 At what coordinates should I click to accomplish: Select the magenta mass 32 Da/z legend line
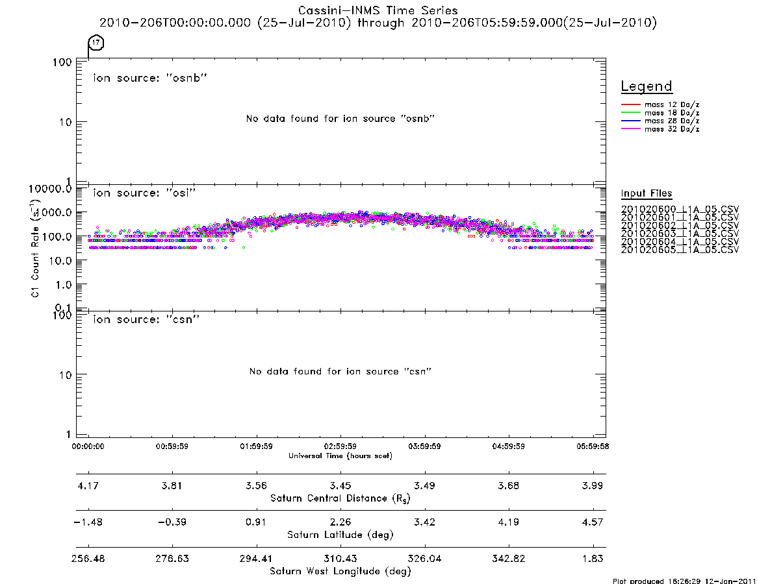(630, 128)
